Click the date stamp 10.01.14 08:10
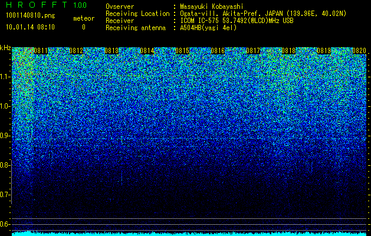 [30, 27]
